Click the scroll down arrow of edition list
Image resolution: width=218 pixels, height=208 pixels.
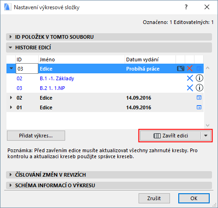(x=207, y=125)
